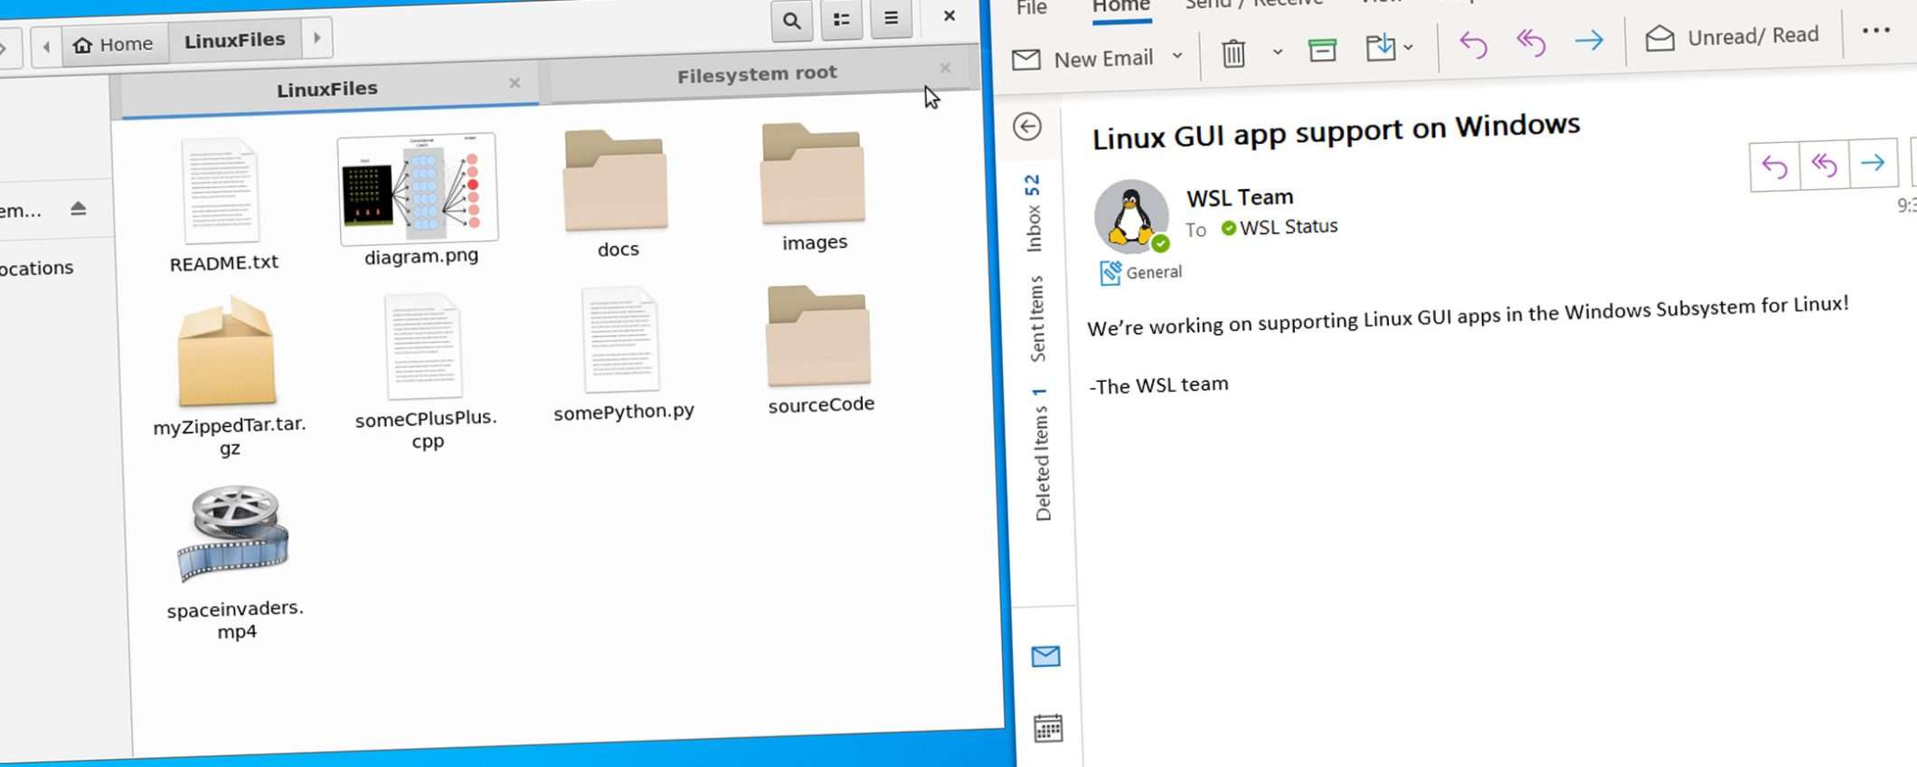The image size is (1917, 767).
Task: Click the Reply All arrow in toolbar
Action: (x=1531, y=43)
